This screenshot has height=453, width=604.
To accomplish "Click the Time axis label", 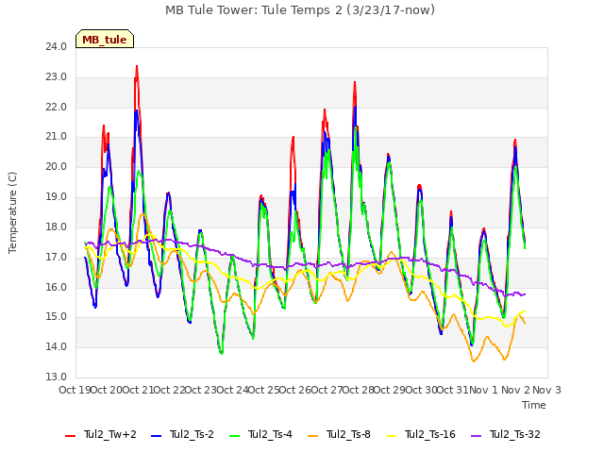I will 534,405.
